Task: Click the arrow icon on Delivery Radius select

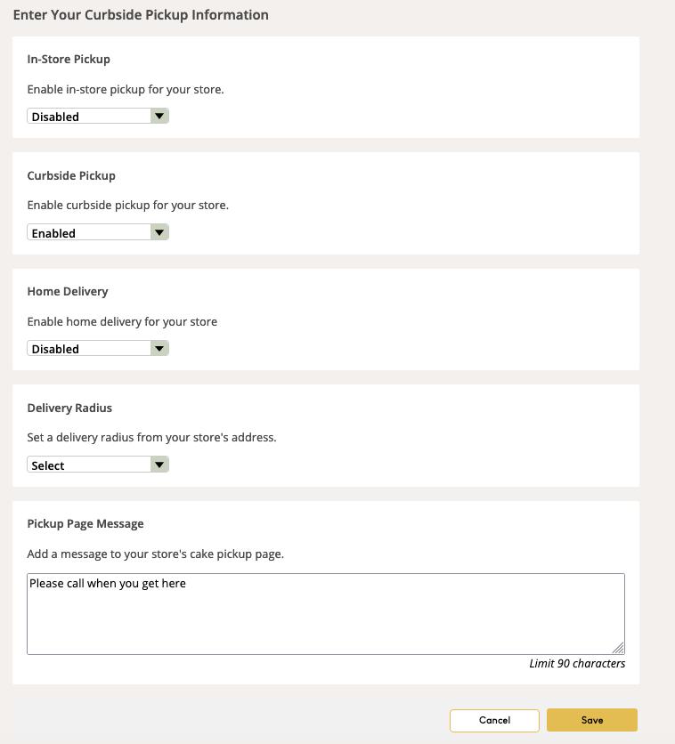Action: point(159,465)
